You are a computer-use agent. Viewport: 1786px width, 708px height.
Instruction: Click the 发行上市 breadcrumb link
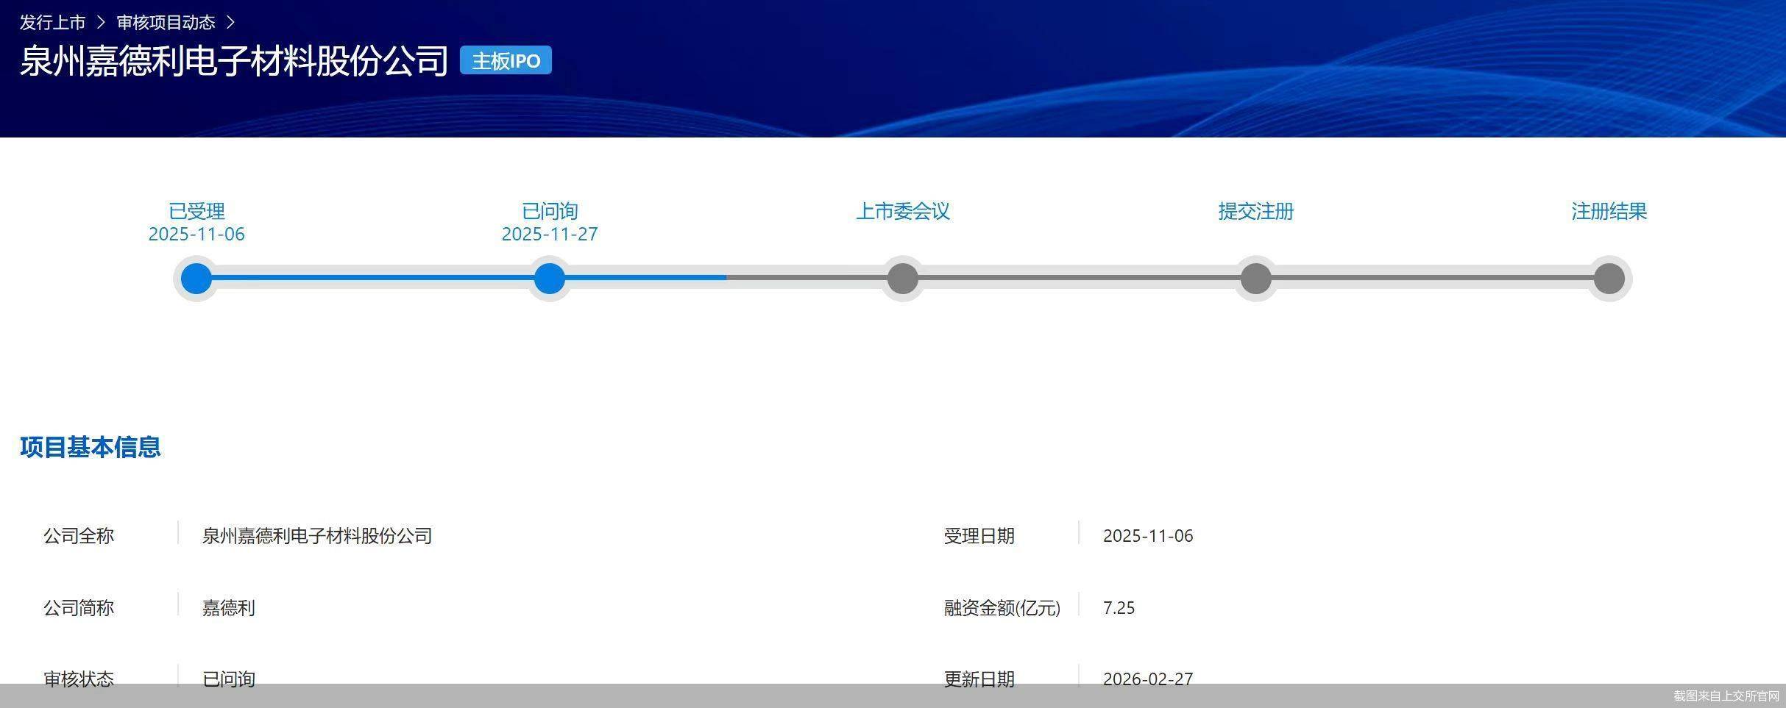tap(52, 23)
